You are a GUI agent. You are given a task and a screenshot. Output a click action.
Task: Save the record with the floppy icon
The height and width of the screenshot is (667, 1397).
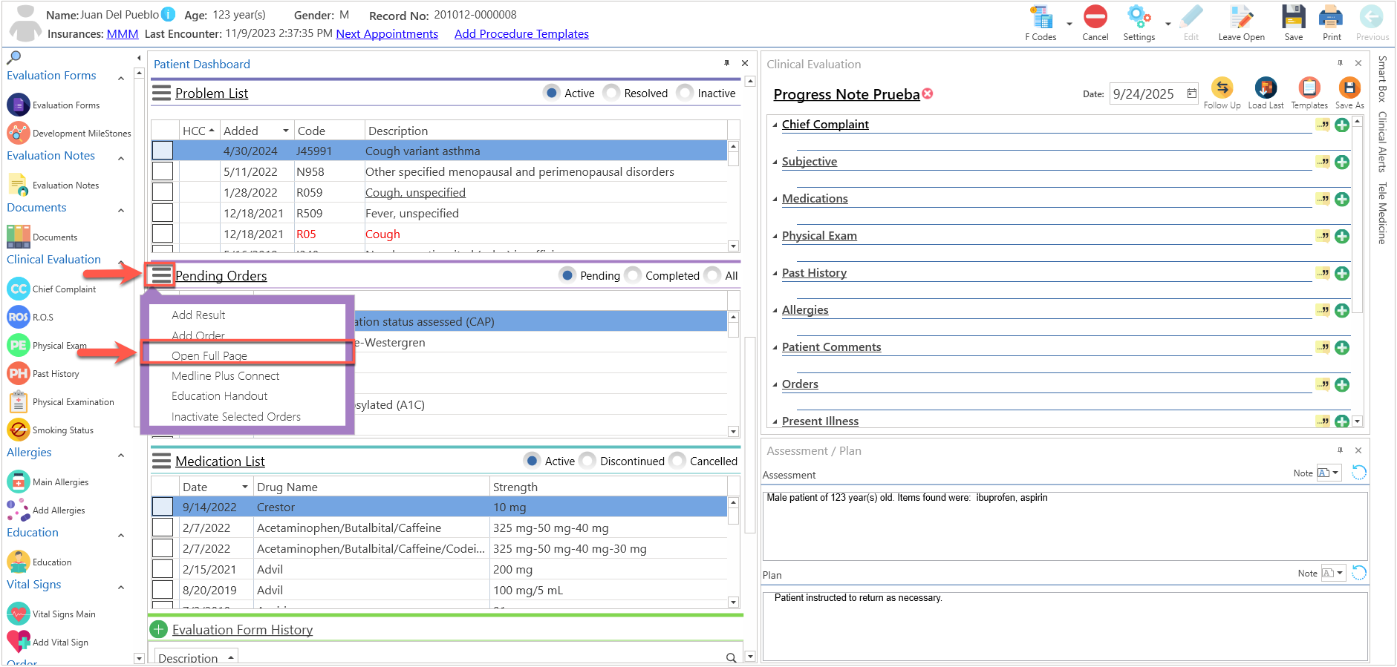pos(1294,16)
